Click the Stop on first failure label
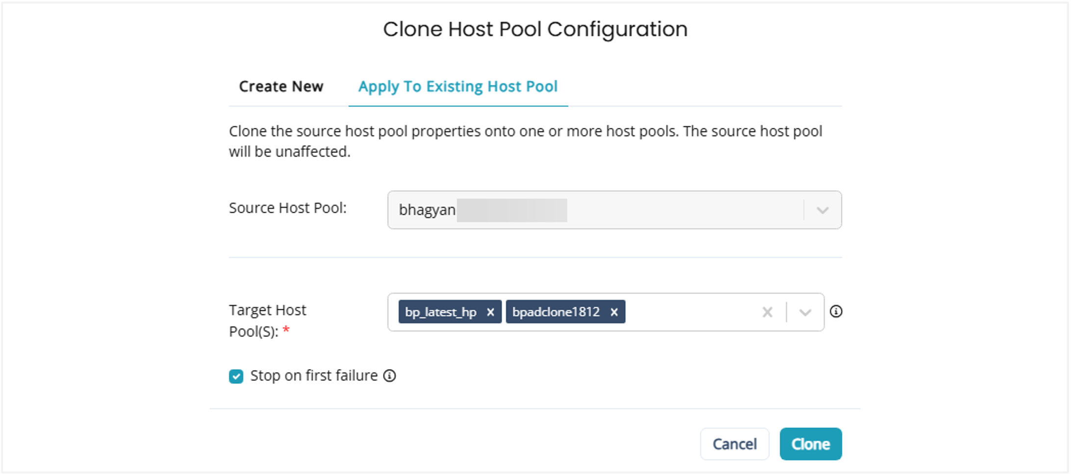Viewport: 1071px width, 475px height. pyautogui.click(x=314, y=376)
